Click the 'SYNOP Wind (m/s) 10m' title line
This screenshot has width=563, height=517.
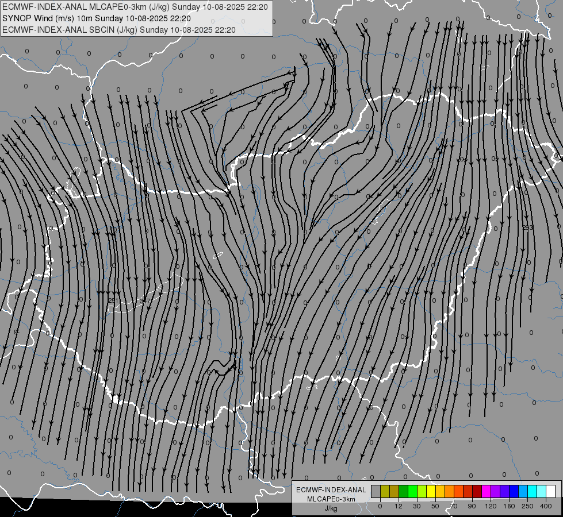48,18
